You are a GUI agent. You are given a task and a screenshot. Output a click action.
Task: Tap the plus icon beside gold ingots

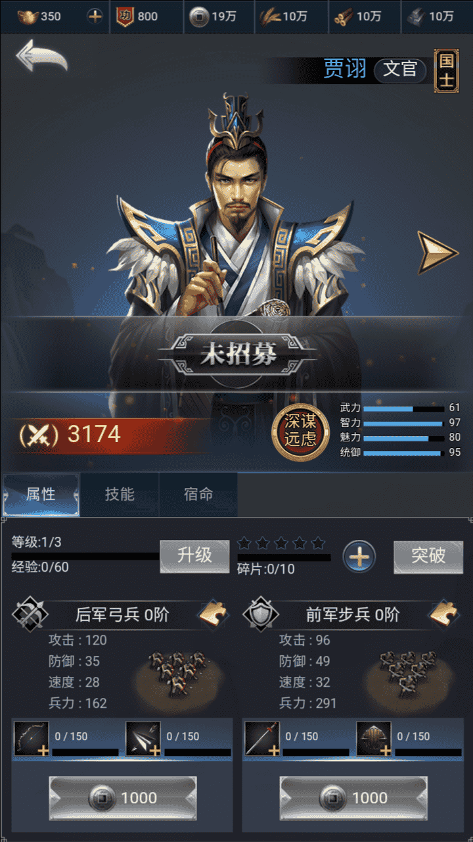[95, 16]
